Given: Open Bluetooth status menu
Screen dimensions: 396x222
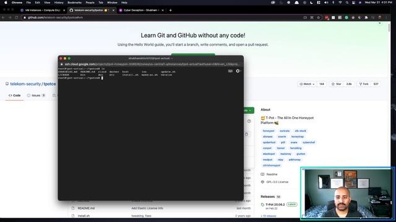Looking at the screenshot, I should point(333,2).
